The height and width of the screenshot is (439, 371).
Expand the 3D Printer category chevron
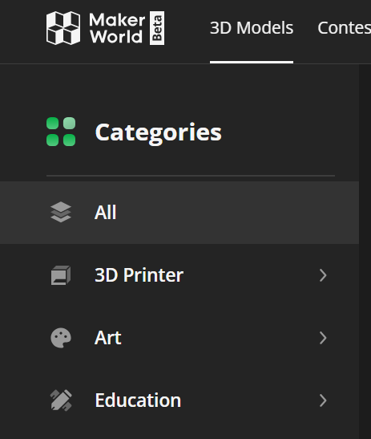point(323,275)
